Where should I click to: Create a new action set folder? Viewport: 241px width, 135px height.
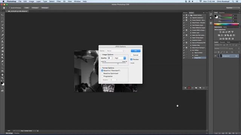(196, 88)
